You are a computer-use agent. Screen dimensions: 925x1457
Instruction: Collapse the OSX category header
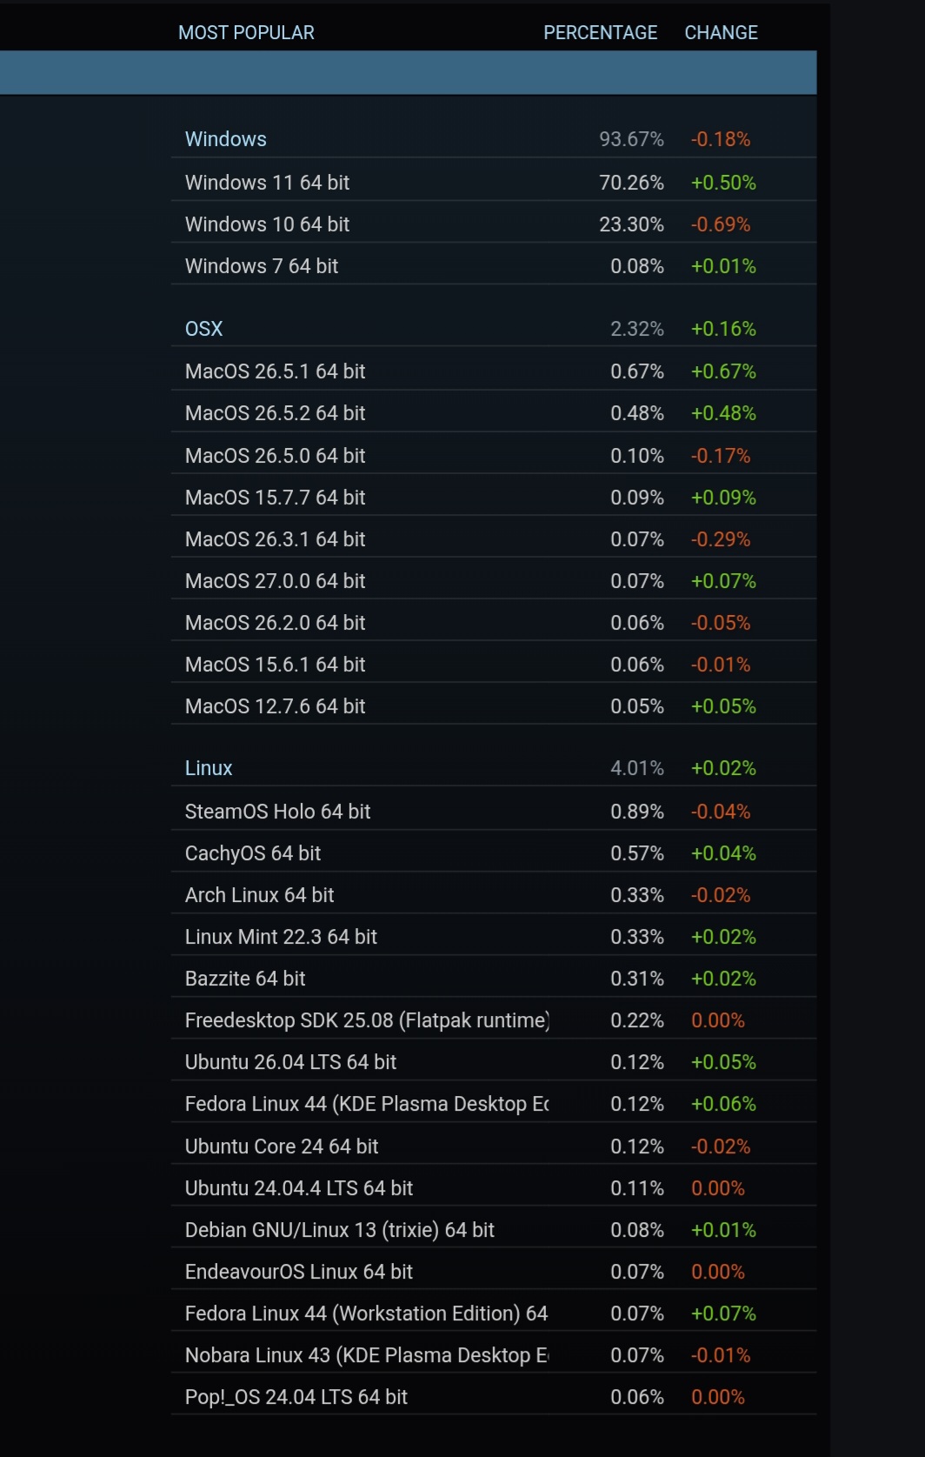pyautogui.click(x=493, y=329)
